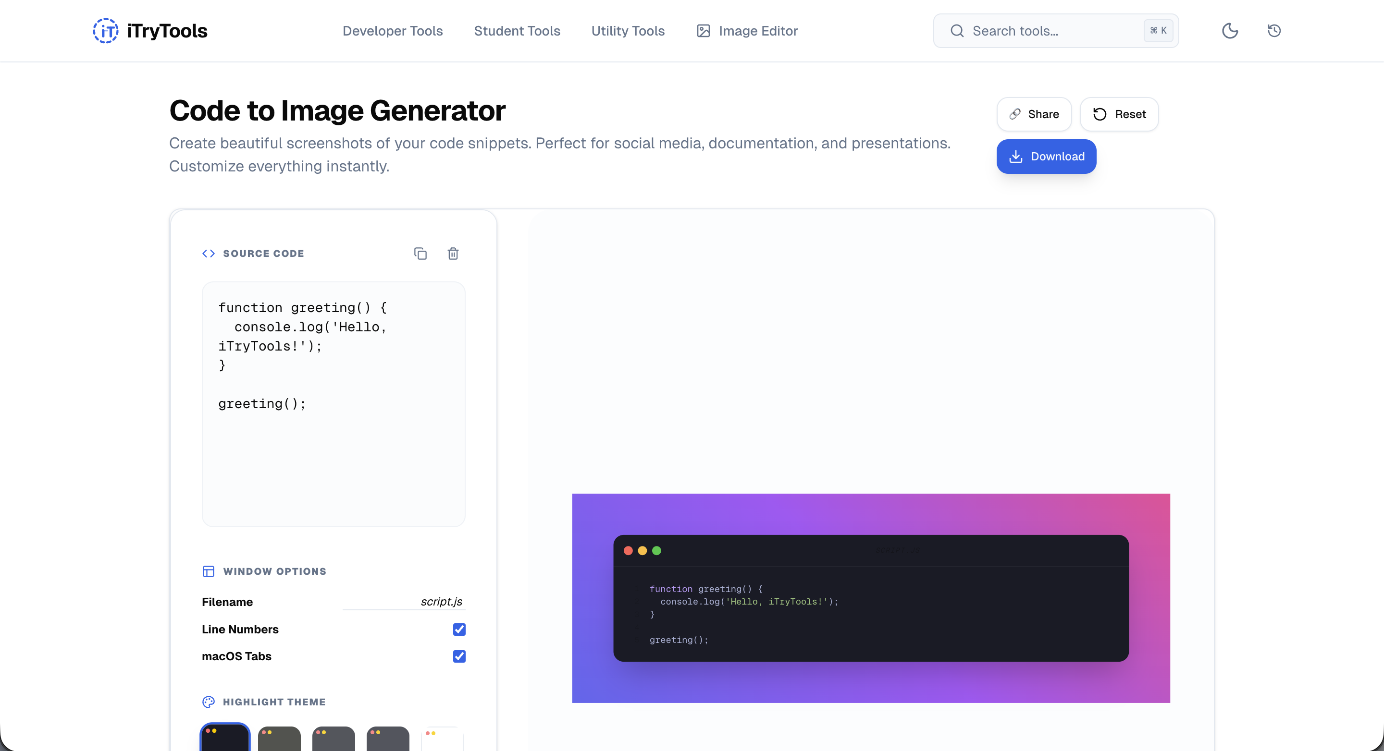Share the code screenshot
1384x751 pixels.
pyautogui.click(x=1034, y=114)
